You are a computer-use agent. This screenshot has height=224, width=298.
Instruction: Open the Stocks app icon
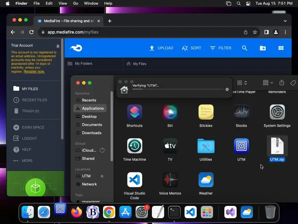click(x=241, y=112)
